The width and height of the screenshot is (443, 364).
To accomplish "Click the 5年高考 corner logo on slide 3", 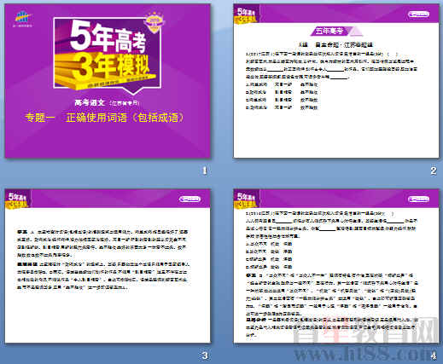I will 18,199.
